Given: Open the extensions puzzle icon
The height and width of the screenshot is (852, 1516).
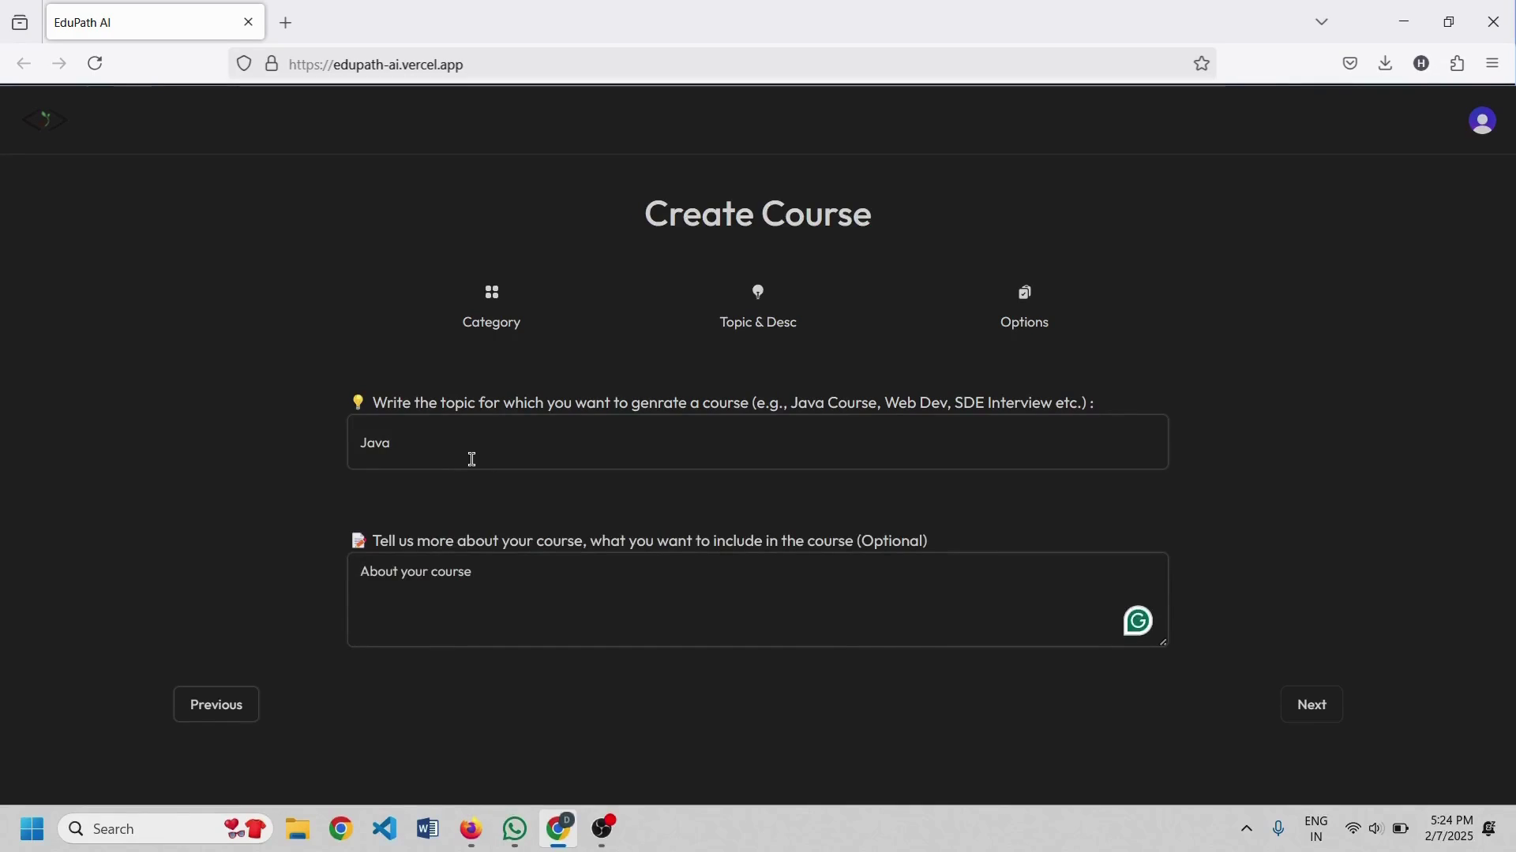Looking at the screenshot, I should point(1458,64).
